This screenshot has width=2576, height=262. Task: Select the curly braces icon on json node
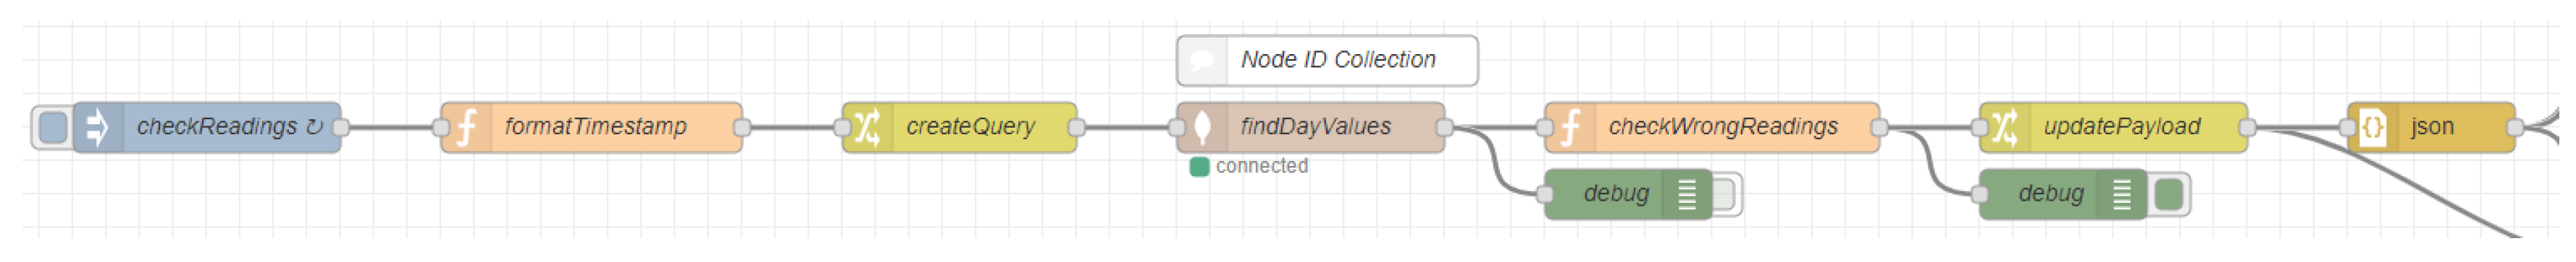[2373, 128]
